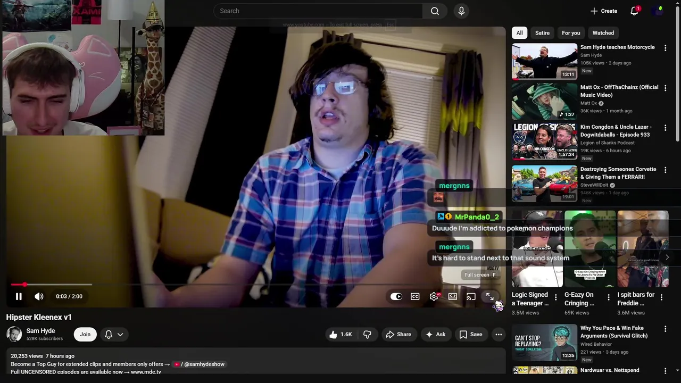Viewport: 681px width, 383px height.
Task: Dislike the video thumbs down
Action: tap(367, 335)
